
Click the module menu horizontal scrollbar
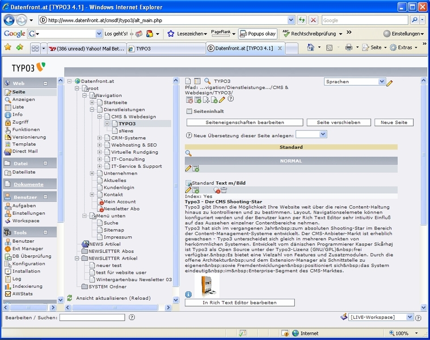29,307
